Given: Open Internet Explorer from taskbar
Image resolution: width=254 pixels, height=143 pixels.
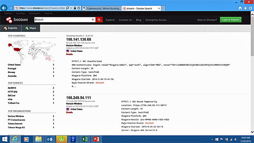Looking at the screenshot, I should coord(15,139).
